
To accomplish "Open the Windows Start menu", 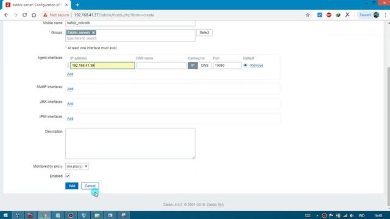I will pos(5,215).
